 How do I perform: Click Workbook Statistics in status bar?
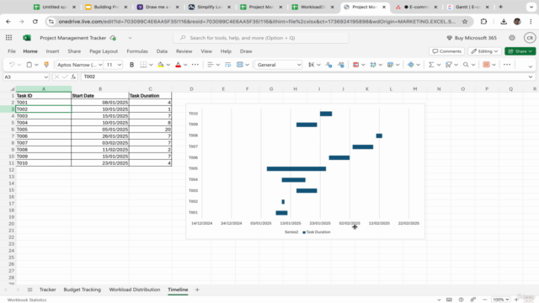coord(27,300)
